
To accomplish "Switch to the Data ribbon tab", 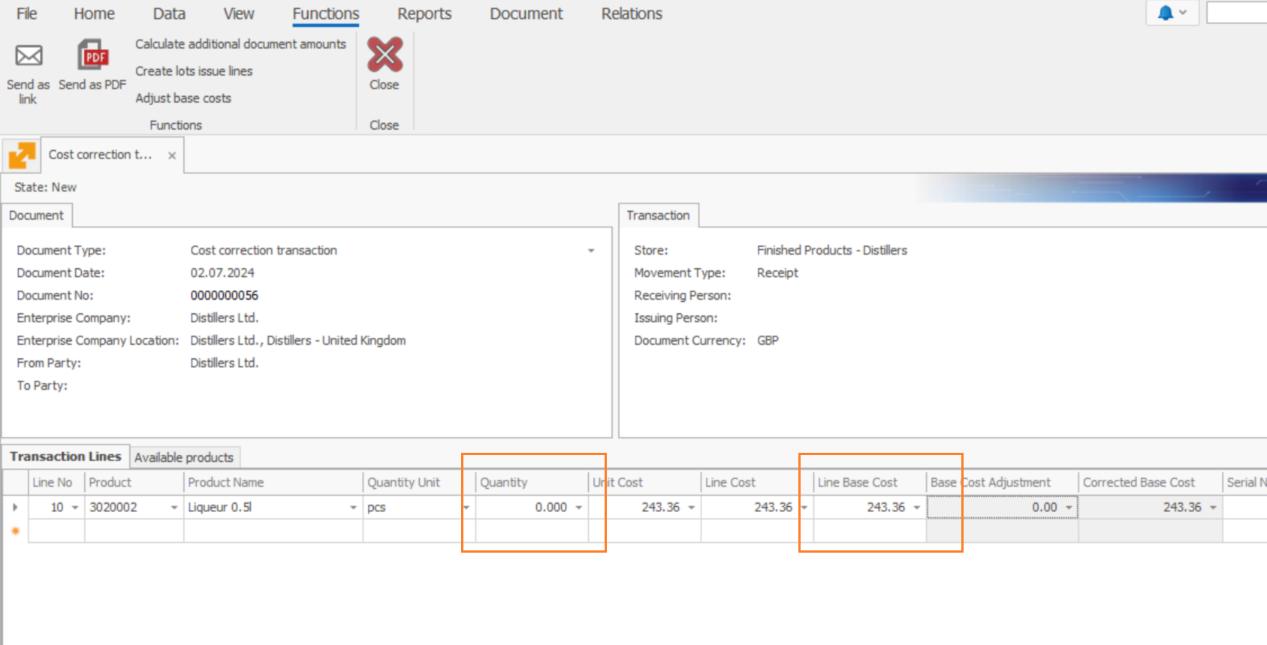I will tap(169, 14).
